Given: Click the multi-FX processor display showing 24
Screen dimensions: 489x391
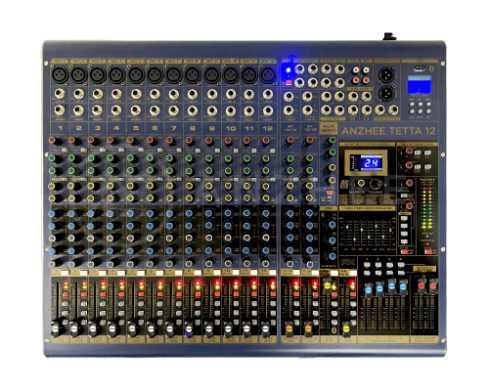Looking at the screenshot, I should coord(367,162).
